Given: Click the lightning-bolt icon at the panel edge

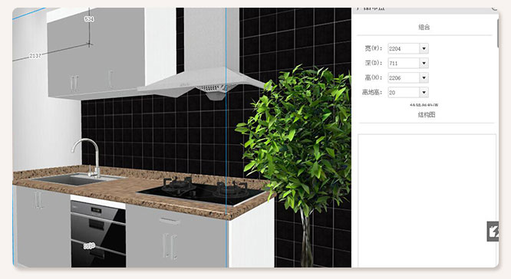Looking at the screenshot, I should (493, 231).
